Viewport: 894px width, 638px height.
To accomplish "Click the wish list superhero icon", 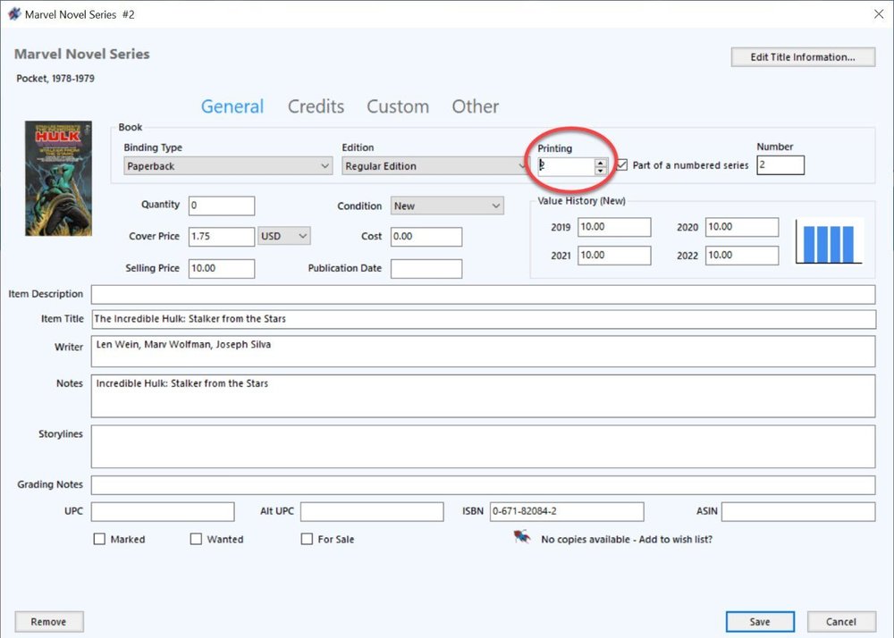I will [521, 537].
